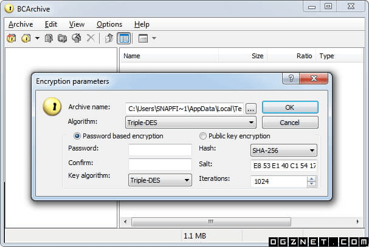
Task: Click the extract files toolbar icon
Action: (x=77, y=38)
